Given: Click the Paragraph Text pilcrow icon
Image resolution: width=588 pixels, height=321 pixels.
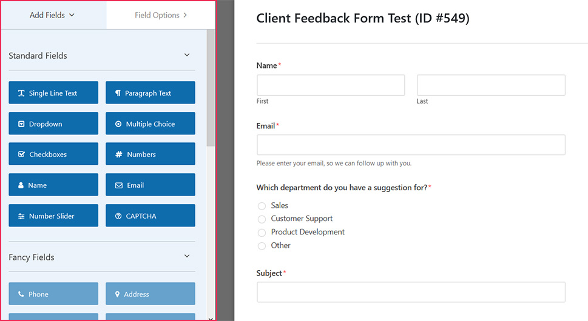Looking at the screenshot, I should coord(118,93).
